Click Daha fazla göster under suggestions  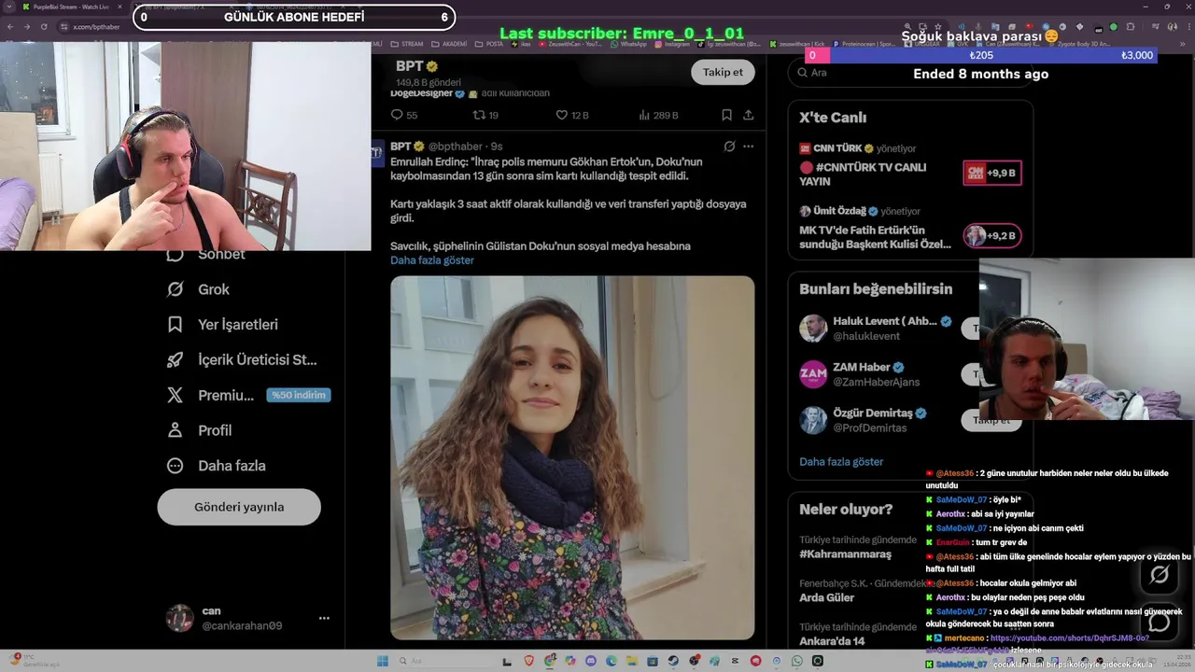coord(841,461)
